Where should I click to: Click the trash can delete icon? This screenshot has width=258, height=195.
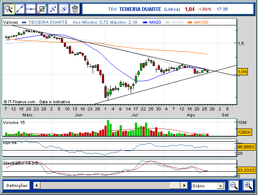(x=75, y=9)
